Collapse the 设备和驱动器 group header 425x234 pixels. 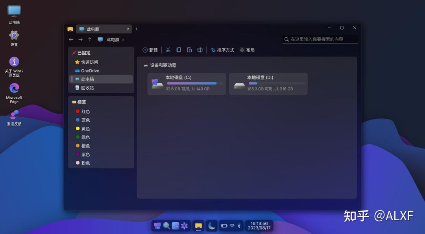click(160, 65)
